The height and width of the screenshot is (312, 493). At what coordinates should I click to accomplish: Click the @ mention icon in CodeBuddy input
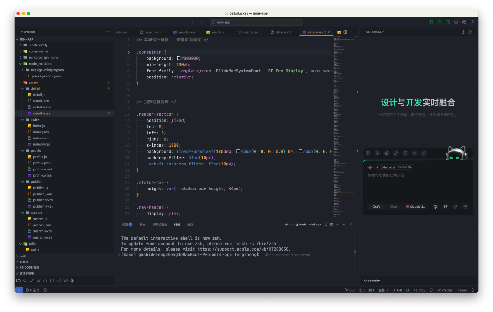pyautogui.click(x=371, y=167)
